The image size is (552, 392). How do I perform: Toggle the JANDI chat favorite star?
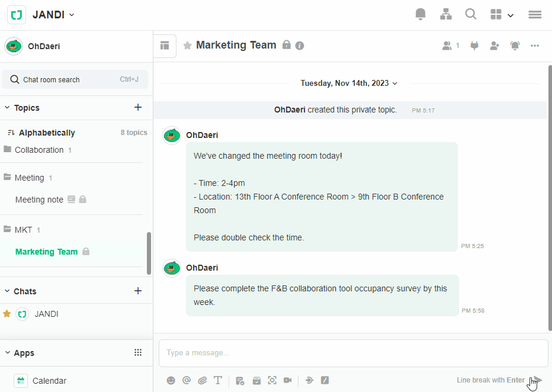tap(7, 314)
